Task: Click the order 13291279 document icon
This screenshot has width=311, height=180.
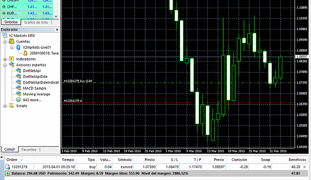Action: click(x=8, y=167)
